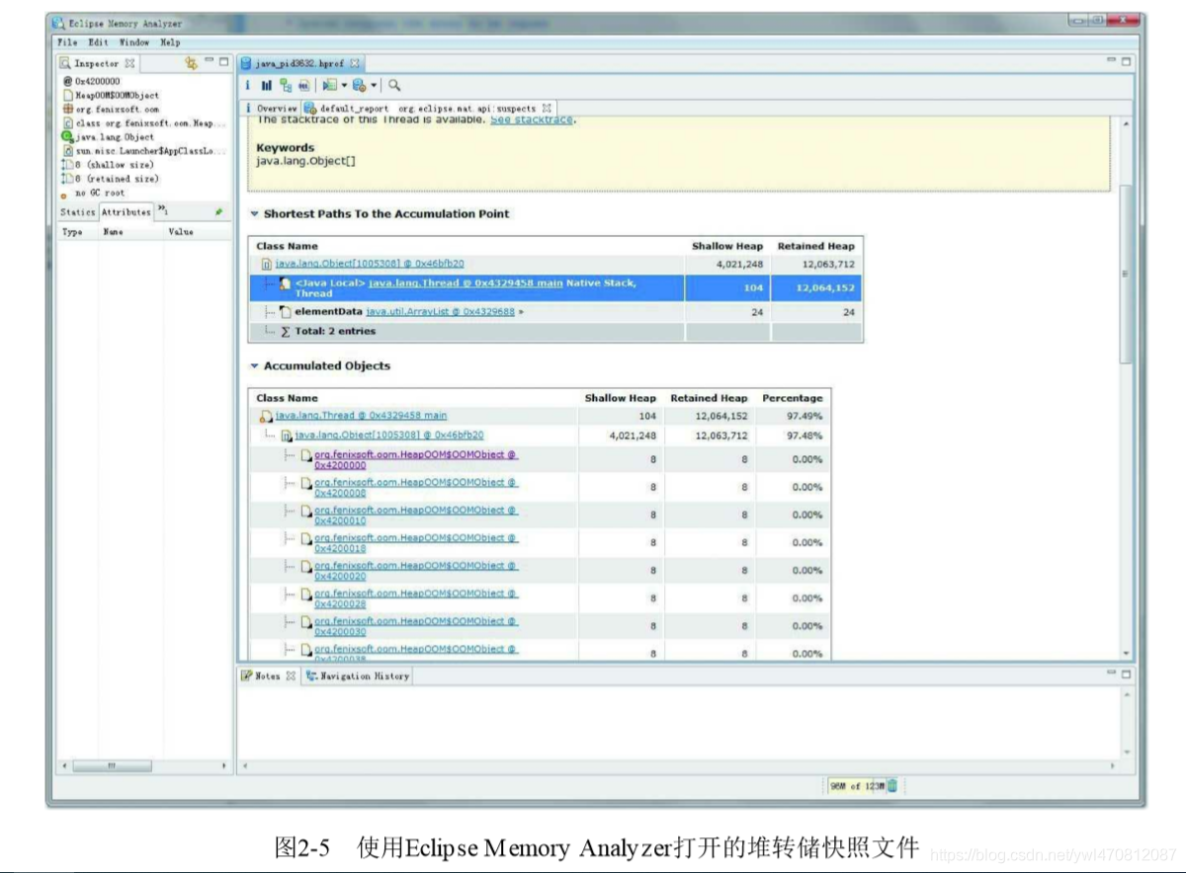
Task: Expand arrow after ArrayList @ 0x4329688
Action: (x=521, y=312)
